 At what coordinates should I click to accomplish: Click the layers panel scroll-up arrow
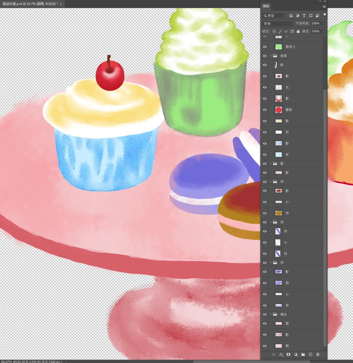coord(325,38)
